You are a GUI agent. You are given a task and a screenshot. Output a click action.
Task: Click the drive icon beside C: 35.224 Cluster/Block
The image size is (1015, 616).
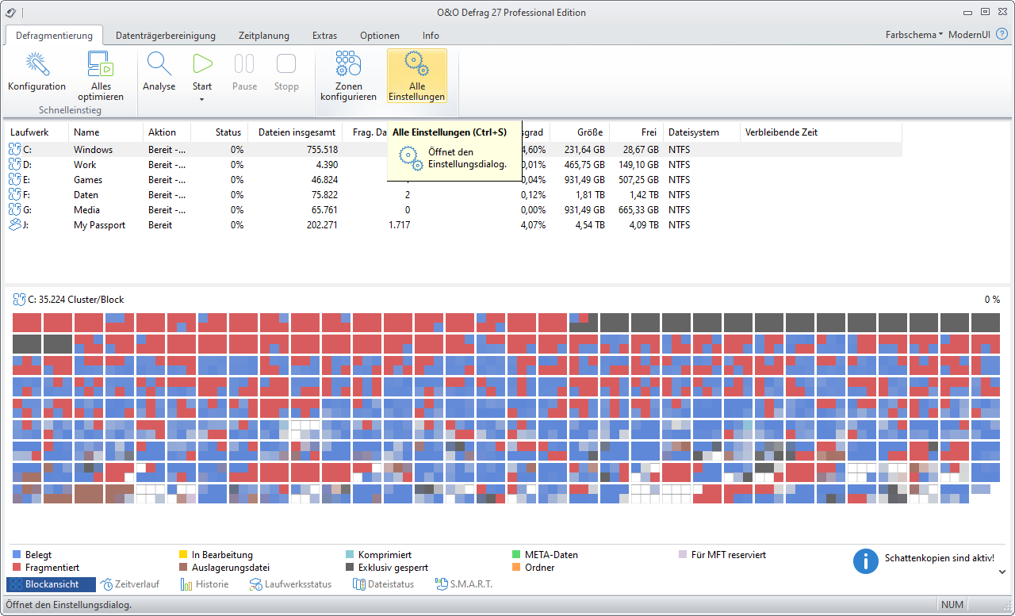click(x=19, y=300)
